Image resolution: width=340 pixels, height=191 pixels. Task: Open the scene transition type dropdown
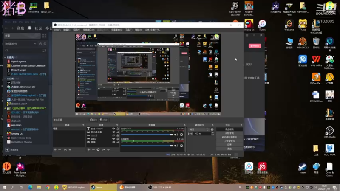pyautogui.click(x=199, y=129)
